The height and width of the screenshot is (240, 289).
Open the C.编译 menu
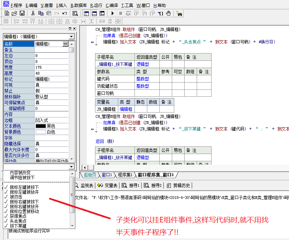click(x=112, y=6)
